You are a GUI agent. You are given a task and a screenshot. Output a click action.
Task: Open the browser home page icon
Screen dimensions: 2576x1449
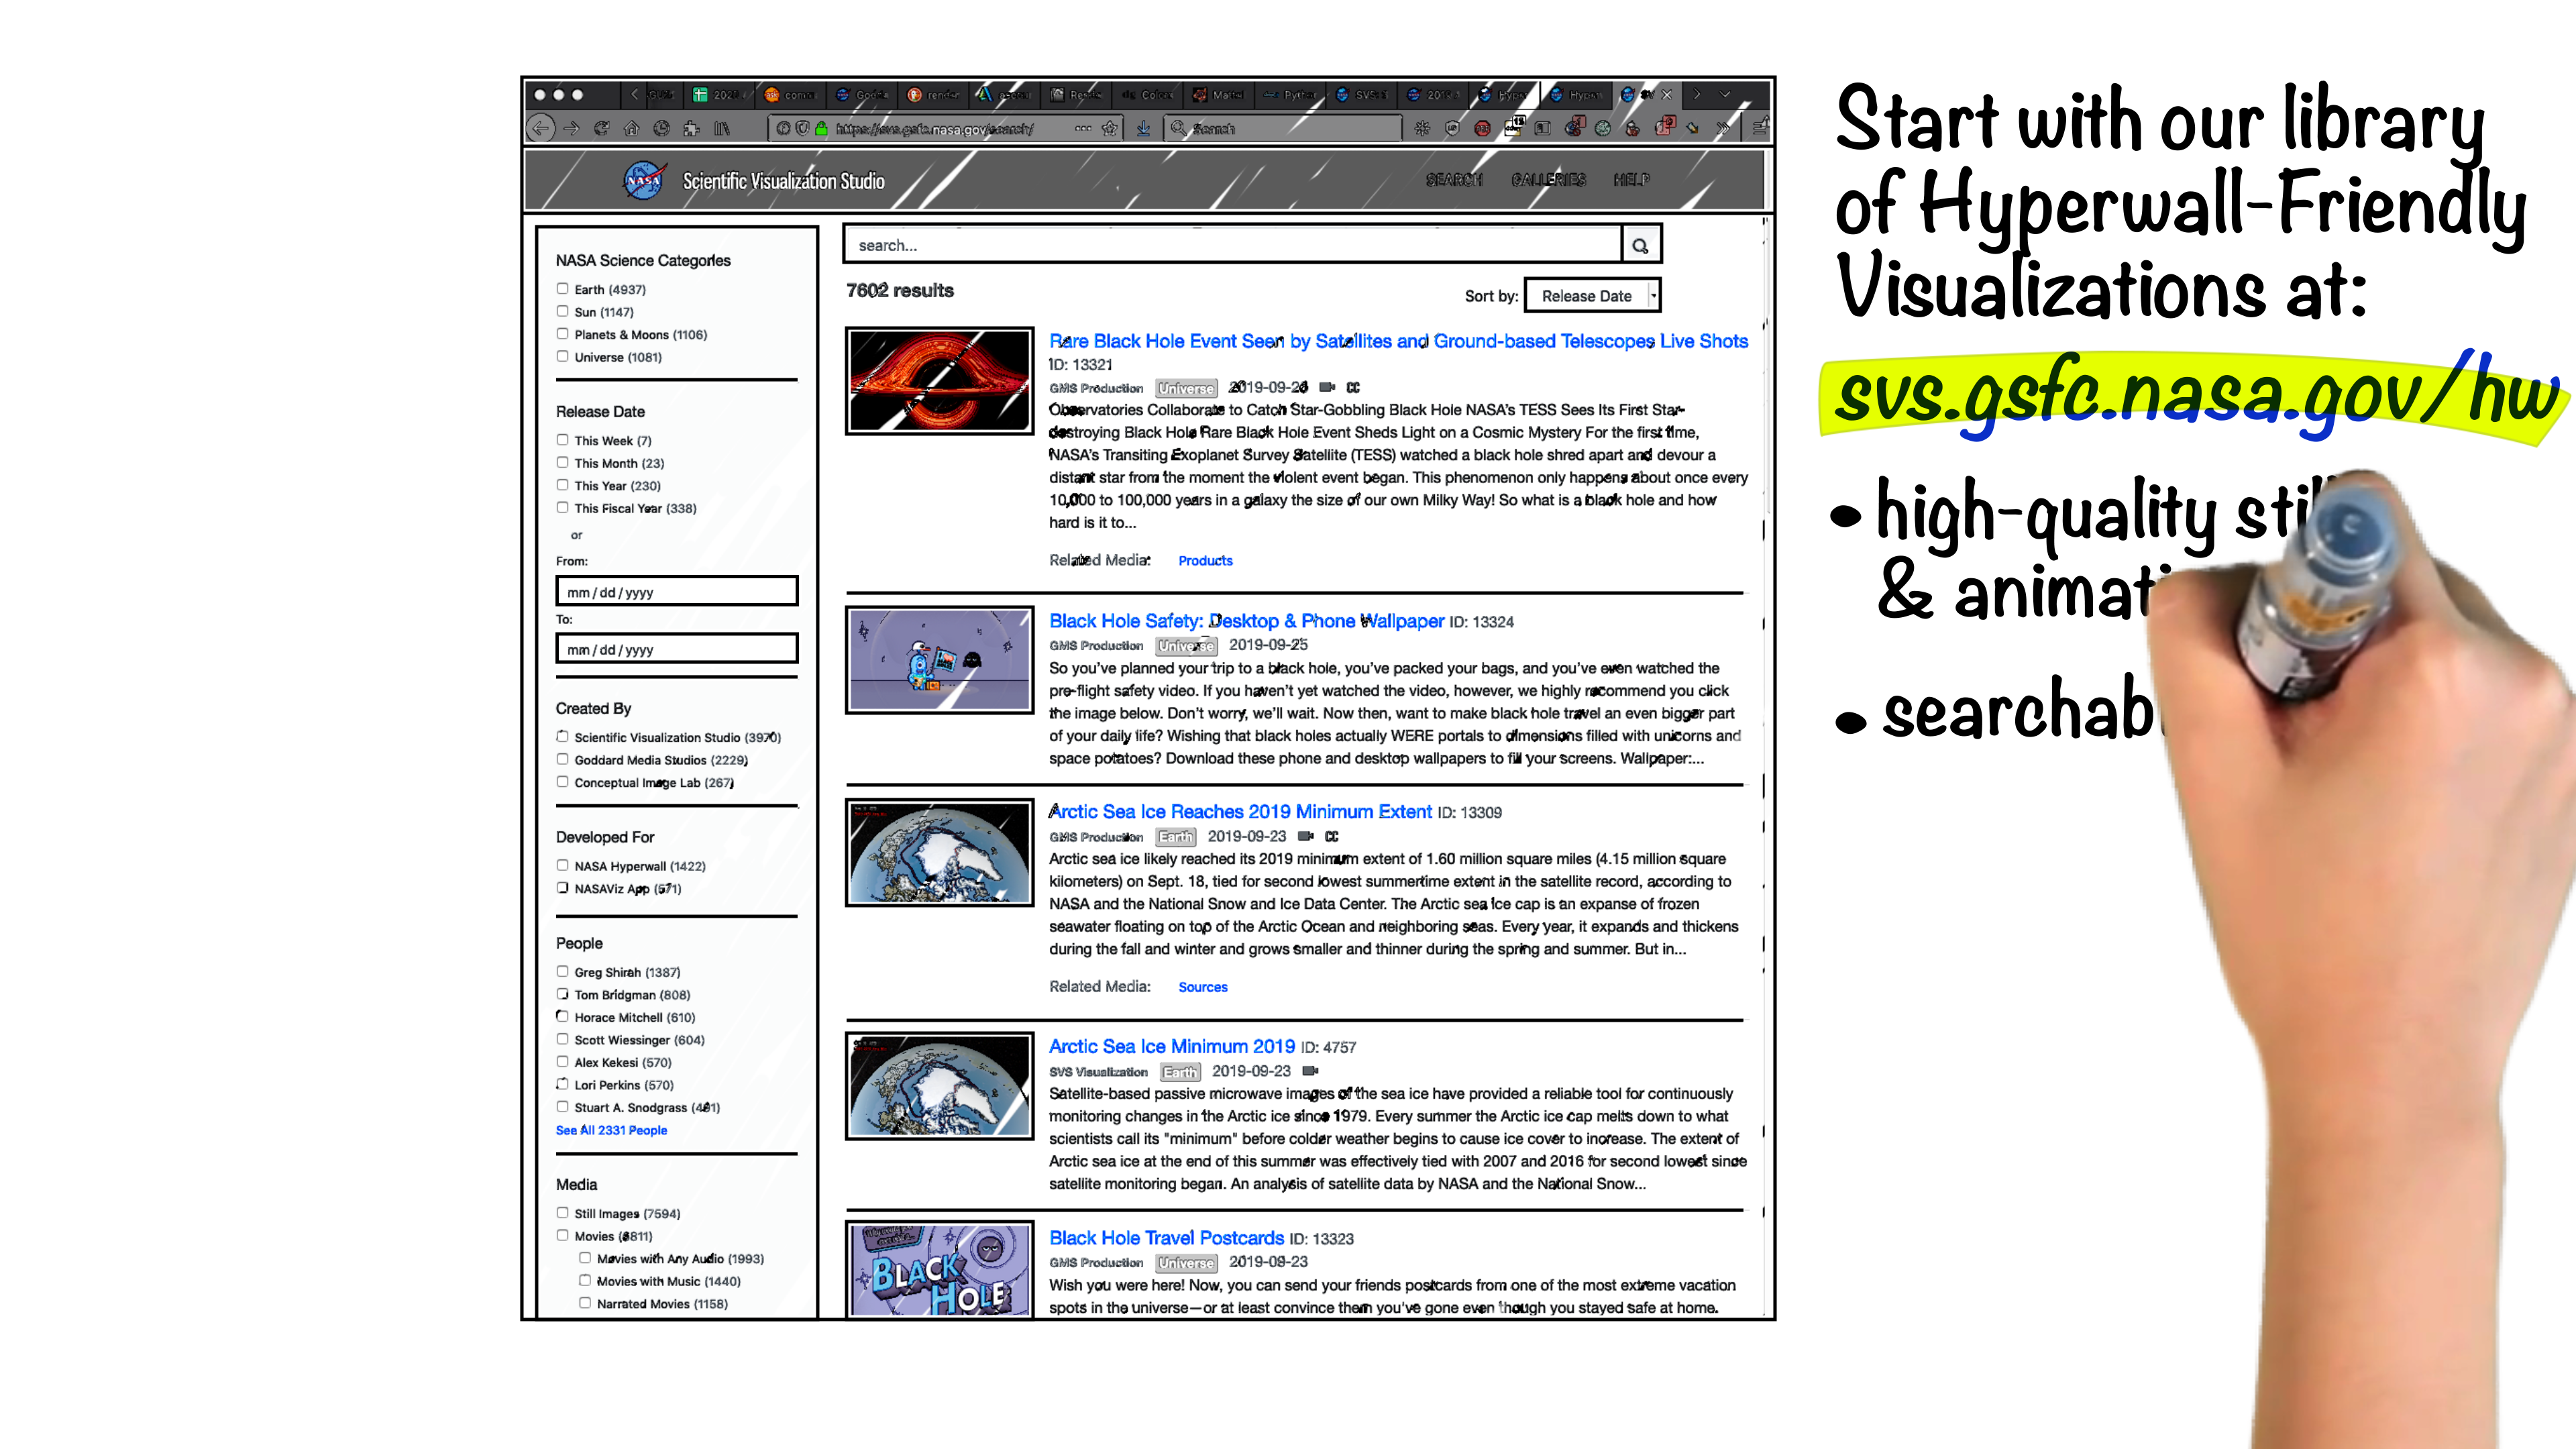click(631, 128)
